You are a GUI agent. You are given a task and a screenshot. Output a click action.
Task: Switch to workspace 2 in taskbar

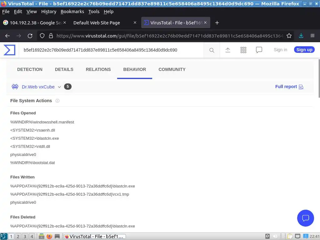pyautogui.click(x=18, y=236)
